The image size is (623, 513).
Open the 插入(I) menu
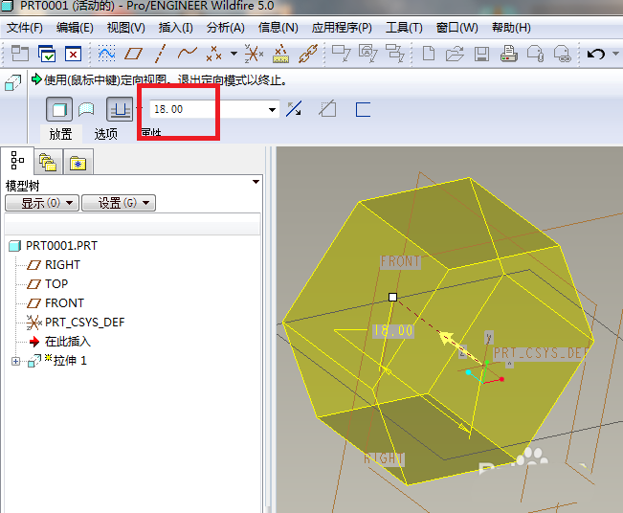tap(176, 28)
